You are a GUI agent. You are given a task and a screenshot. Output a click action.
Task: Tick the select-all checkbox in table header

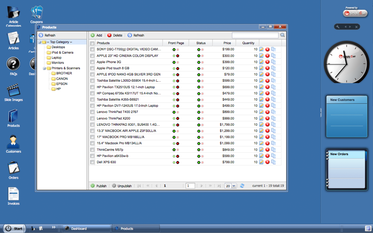(x=93, y=43)
